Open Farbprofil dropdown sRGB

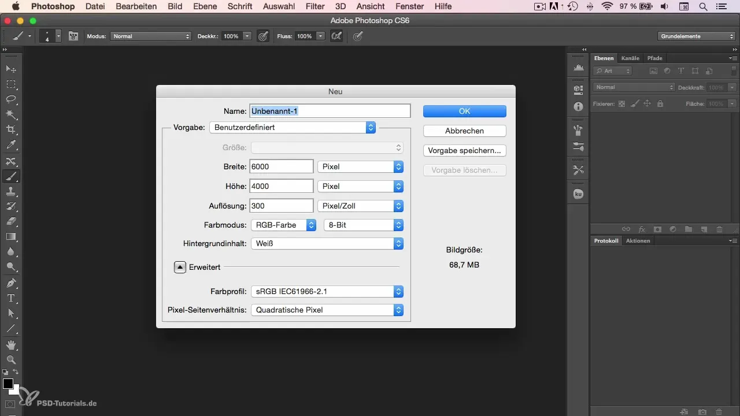pyautogui.click(x=327, y=291)
